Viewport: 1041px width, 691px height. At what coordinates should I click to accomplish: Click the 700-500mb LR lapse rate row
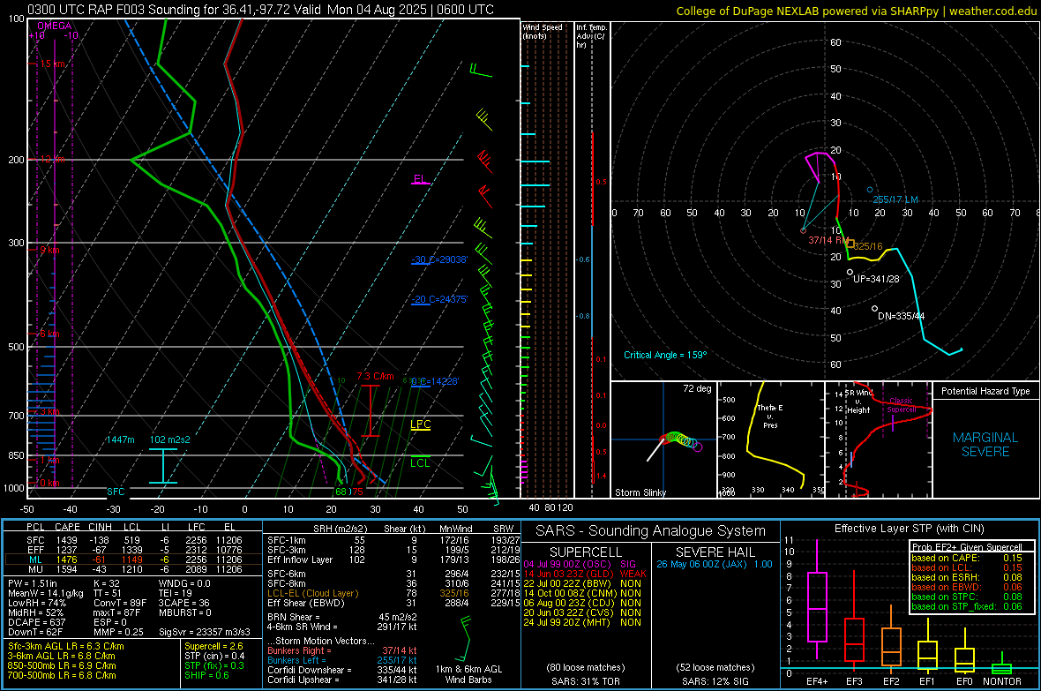(x=62, y=675)
